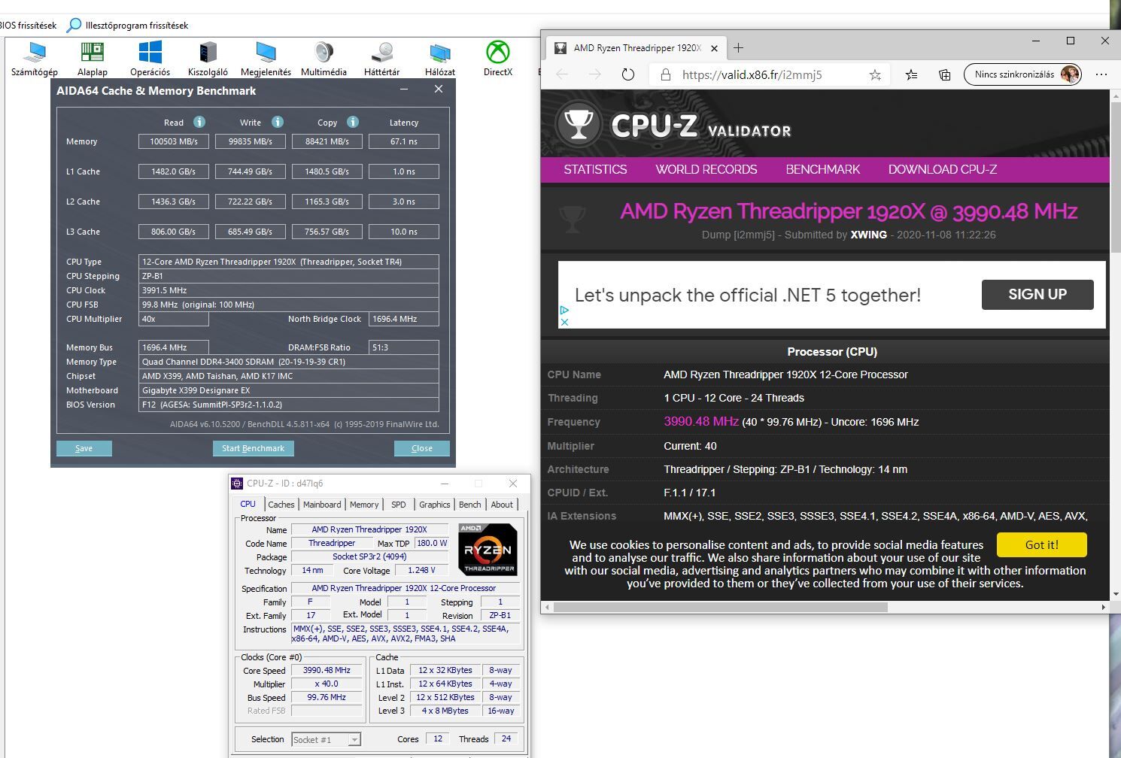Accept cookies with Got it! button
The image size is (1121, 758).
tap(1042, 544)
